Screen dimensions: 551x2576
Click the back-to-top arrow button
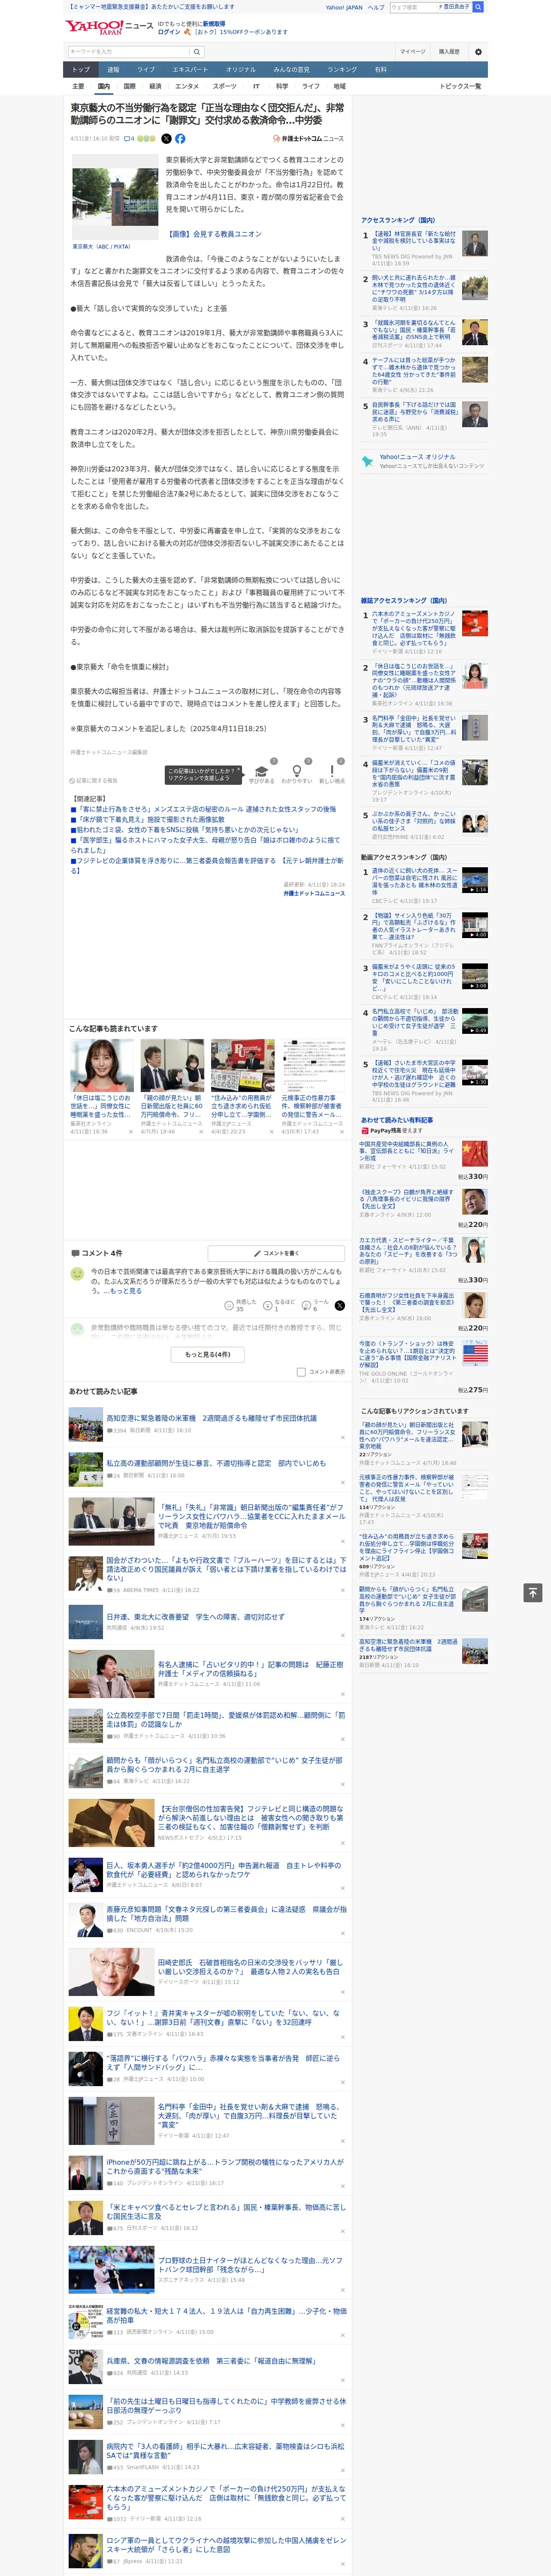(x=533, y=1592)
